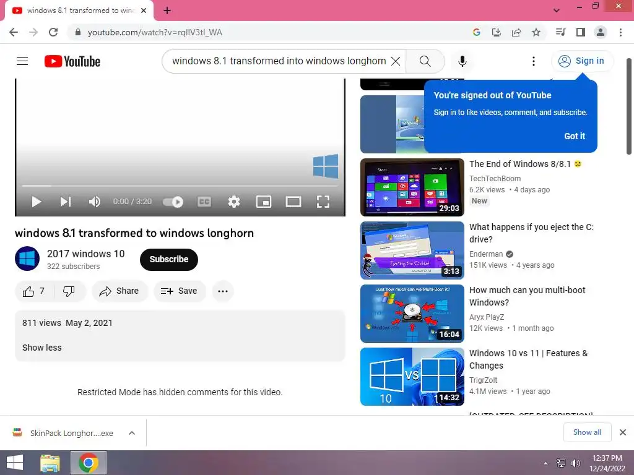Open the taskbar clock and date
This screenshot has width=634, height=475.
coord(607,463)
